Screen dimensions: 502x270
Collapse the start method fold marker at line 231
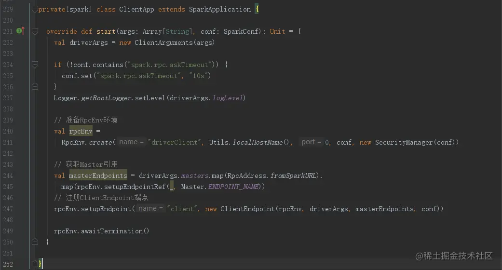(35, 31)
